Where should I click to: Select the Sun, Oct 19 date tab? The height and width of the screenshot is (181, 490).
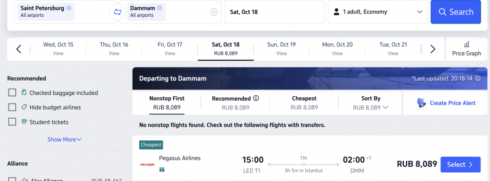pos(281,49)
